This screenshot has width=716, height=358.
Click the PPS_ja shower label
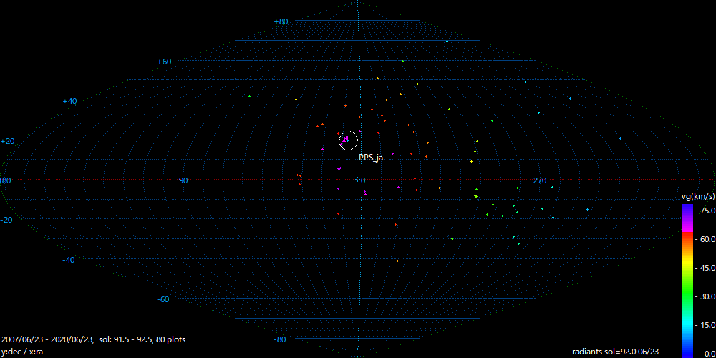tap(371, 158)
